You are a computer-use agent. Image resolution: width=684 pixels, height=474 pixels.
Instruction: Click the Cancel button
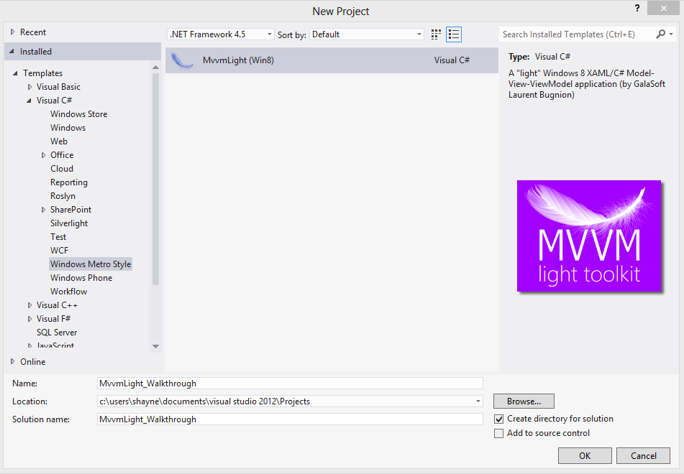coord(644,456)
